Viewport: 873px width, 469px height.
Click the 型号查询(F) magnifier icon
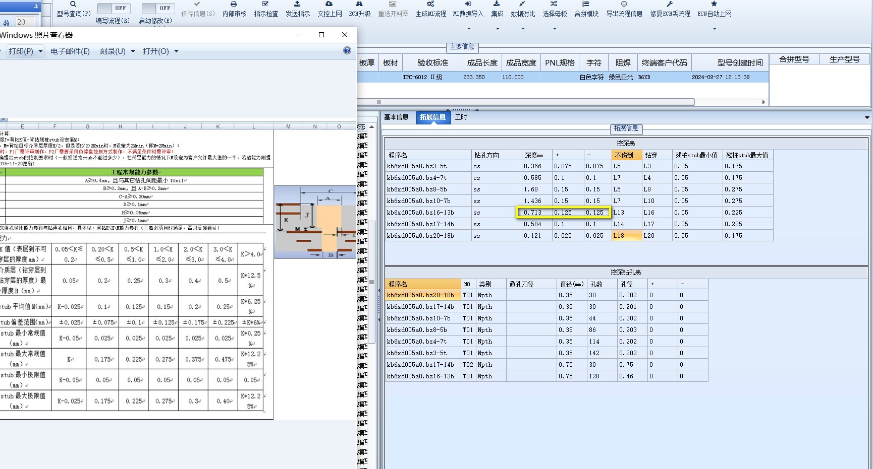(x=73, y=4)
